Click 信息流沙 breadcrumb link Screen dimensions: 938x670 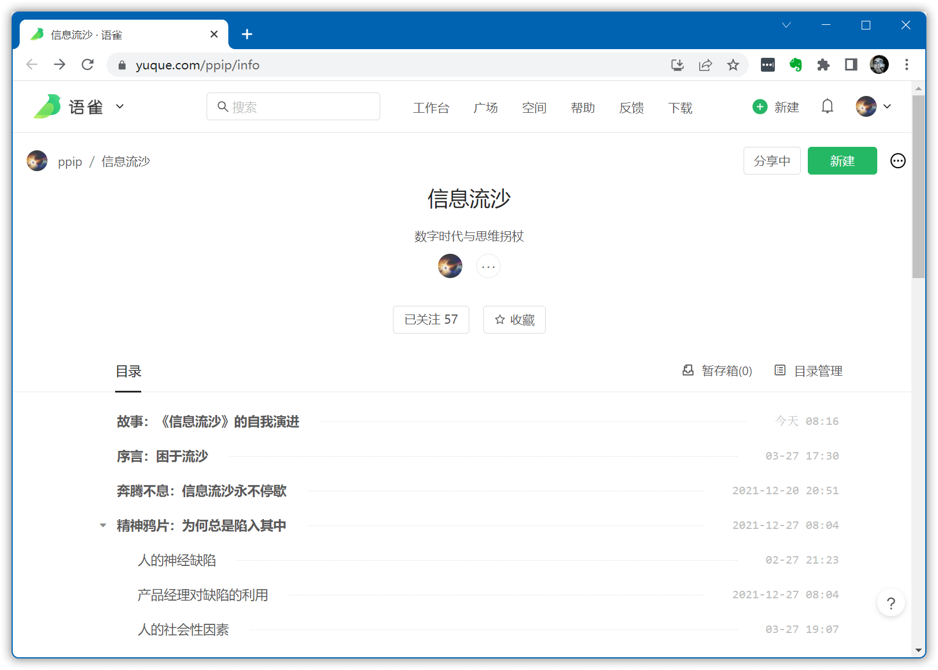tap(126, 161)
